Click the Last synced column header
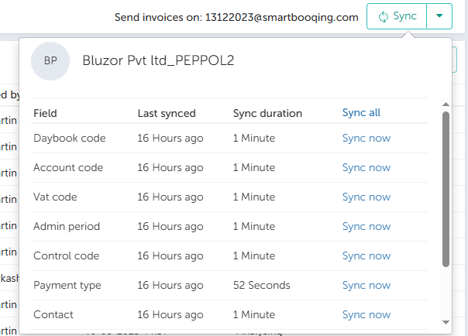The height and width of the screenshot is (336, 468). coord(167,114)
